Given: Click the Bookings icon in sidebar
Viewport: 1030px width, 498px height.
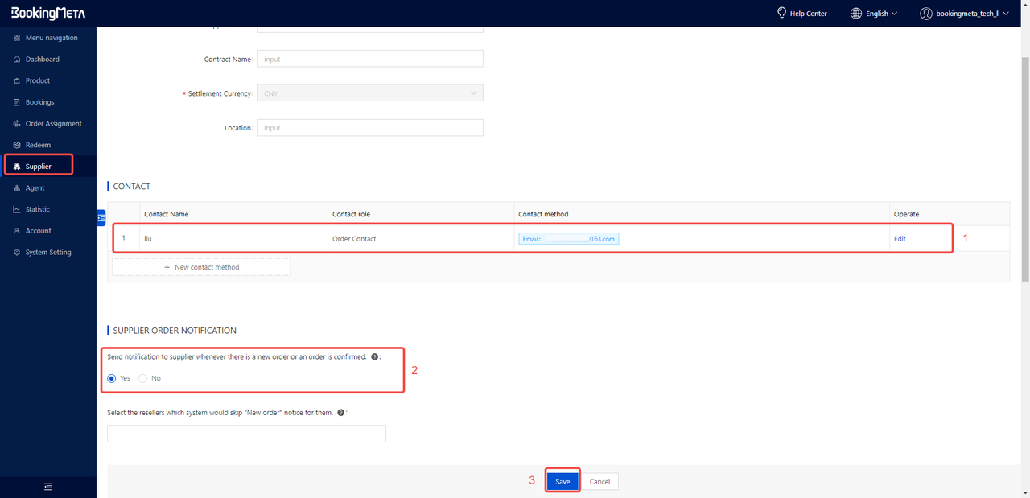Looking at the screenshot, I should (17, 102).
